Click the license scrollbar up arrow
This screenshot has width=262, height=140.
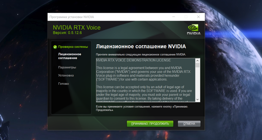tap(197, 61)
